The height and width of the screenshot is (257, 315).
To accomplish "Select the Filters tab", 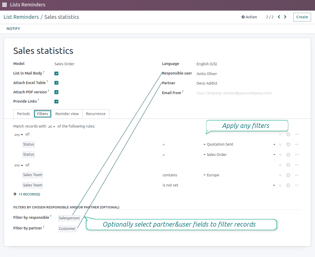I will pos(43,114).
